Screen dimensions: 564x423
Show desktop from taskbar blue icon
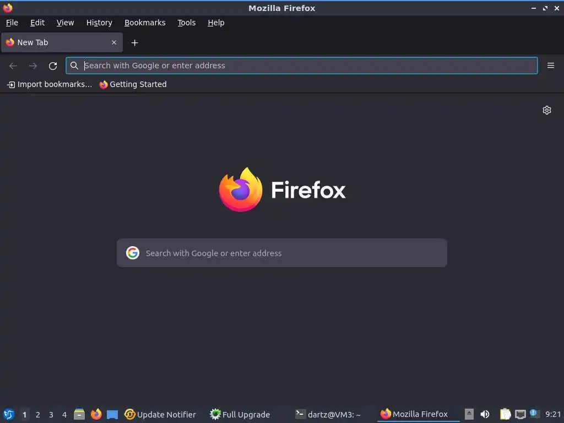(112, 415)
